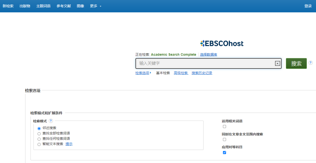Click the 输入关键字 search input field
The height and width of the screenshot is (163, 316).
coord(205,64)
